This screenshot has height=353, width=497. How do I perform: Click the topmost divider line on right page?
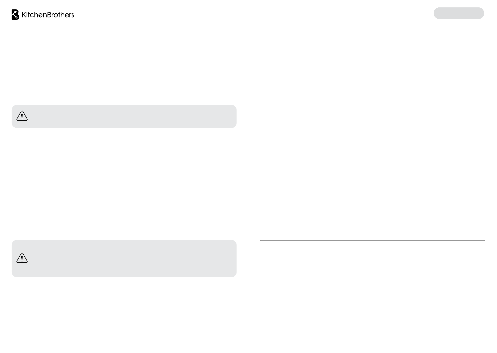tap(372, 34)
